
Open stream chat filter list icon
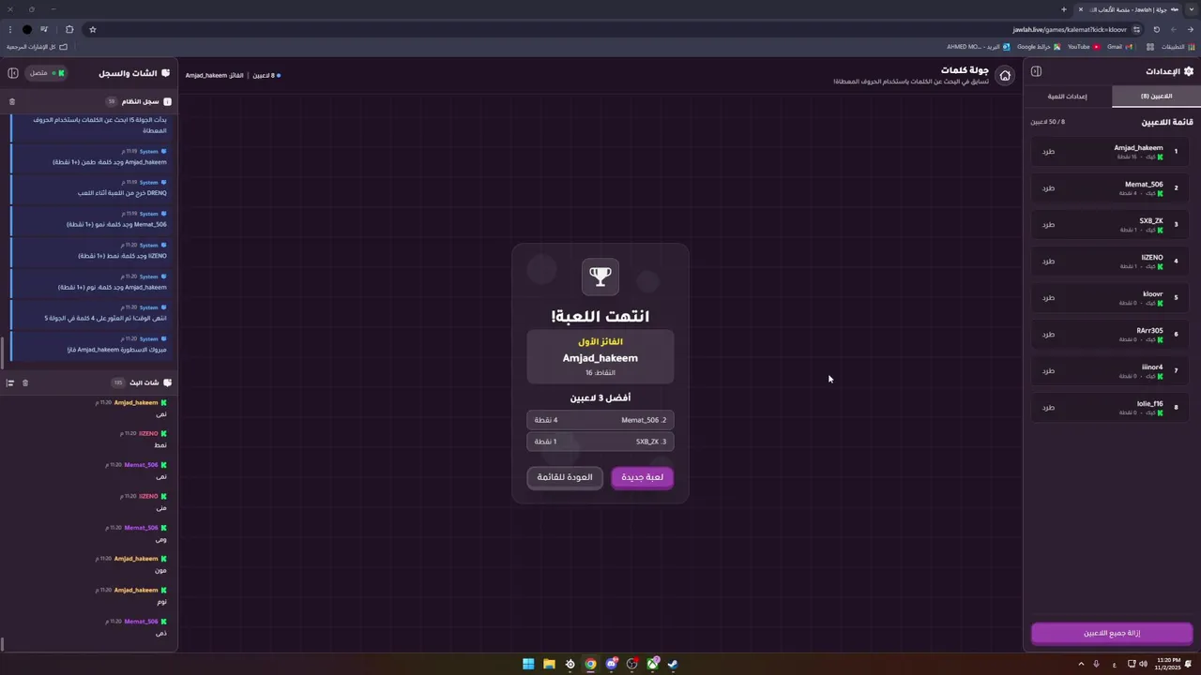(x=10, y=382)
